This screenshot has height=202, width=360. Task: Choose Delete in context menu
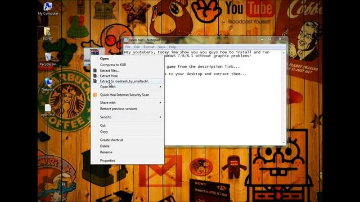tap(128, 146)
